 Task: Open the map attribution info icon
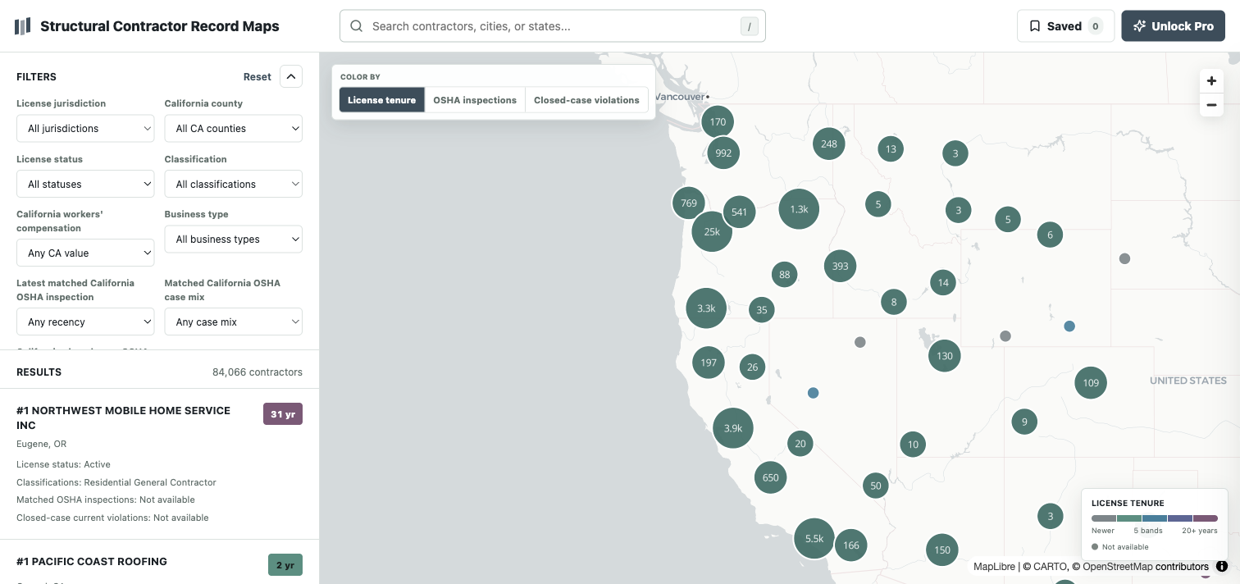pyautogui.click(x=1222, y=566)
